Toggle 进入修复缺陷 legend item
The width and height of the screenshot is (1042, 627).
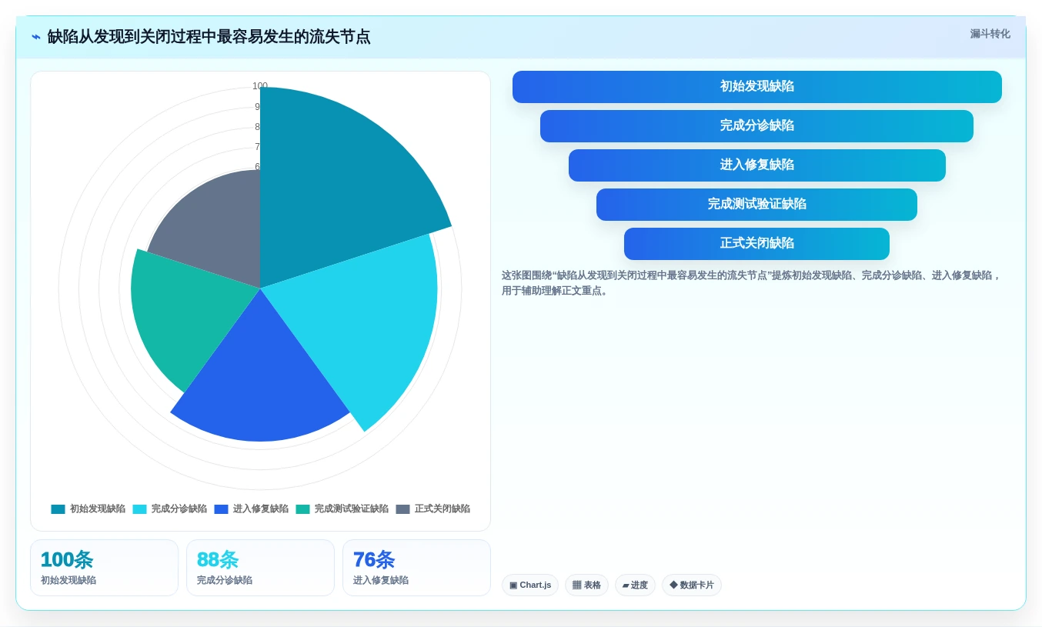[251, 509]
